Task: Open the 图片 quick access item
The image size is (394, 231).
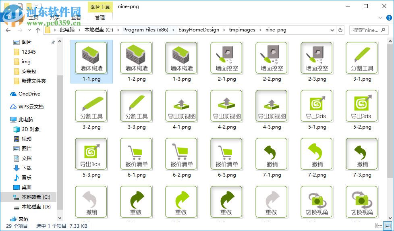Action: (x=26, y=42)
